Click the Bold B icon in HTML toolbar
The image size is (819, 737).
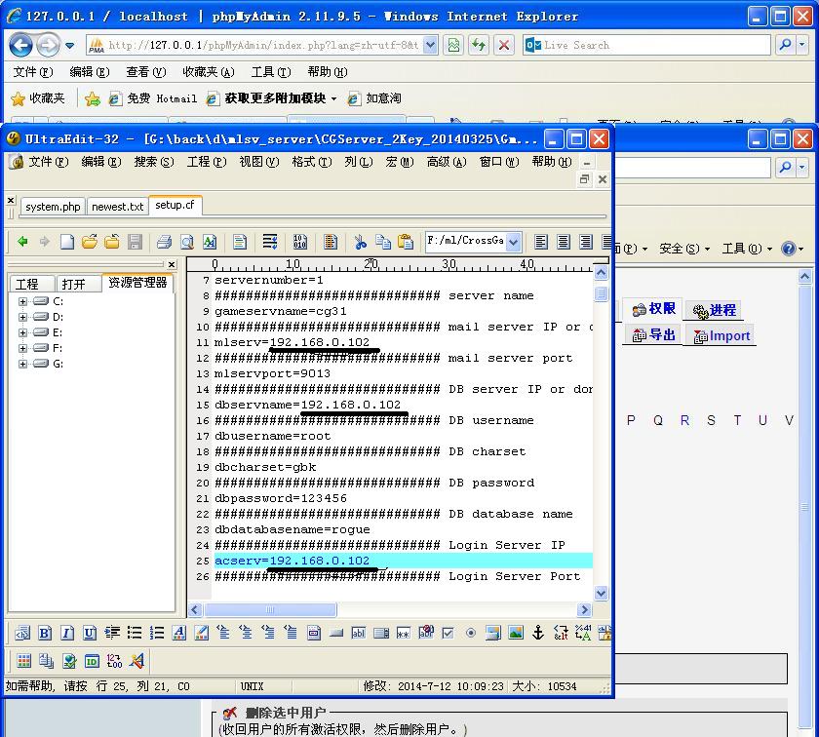(x=45, y=633)
